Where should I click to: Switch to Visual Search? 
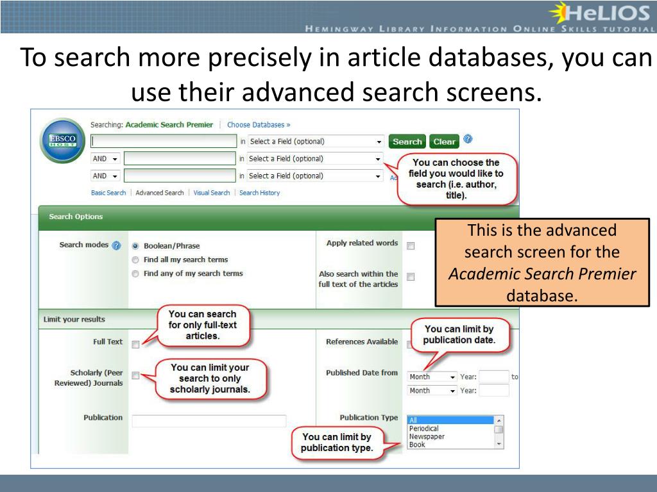pyautogui.click(x=212, y=193)
